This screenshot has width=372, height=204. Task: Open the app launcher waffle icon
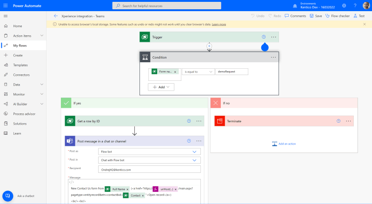6,6
